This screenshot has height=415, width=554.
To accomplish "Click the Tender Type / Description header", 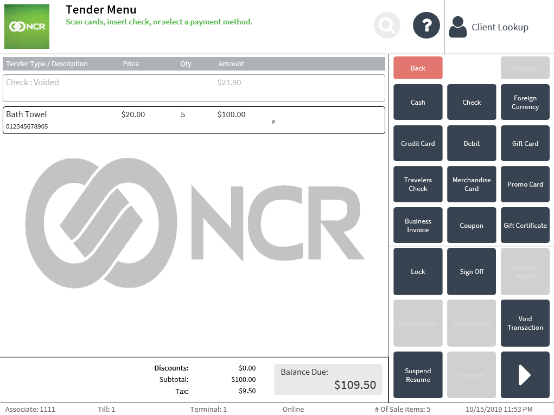I will tap(47, 63).
